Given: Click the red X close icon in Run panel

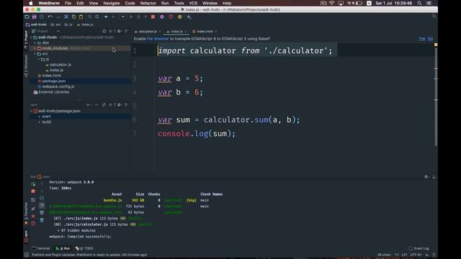Looking at the screenshot, I should (33, 216).
